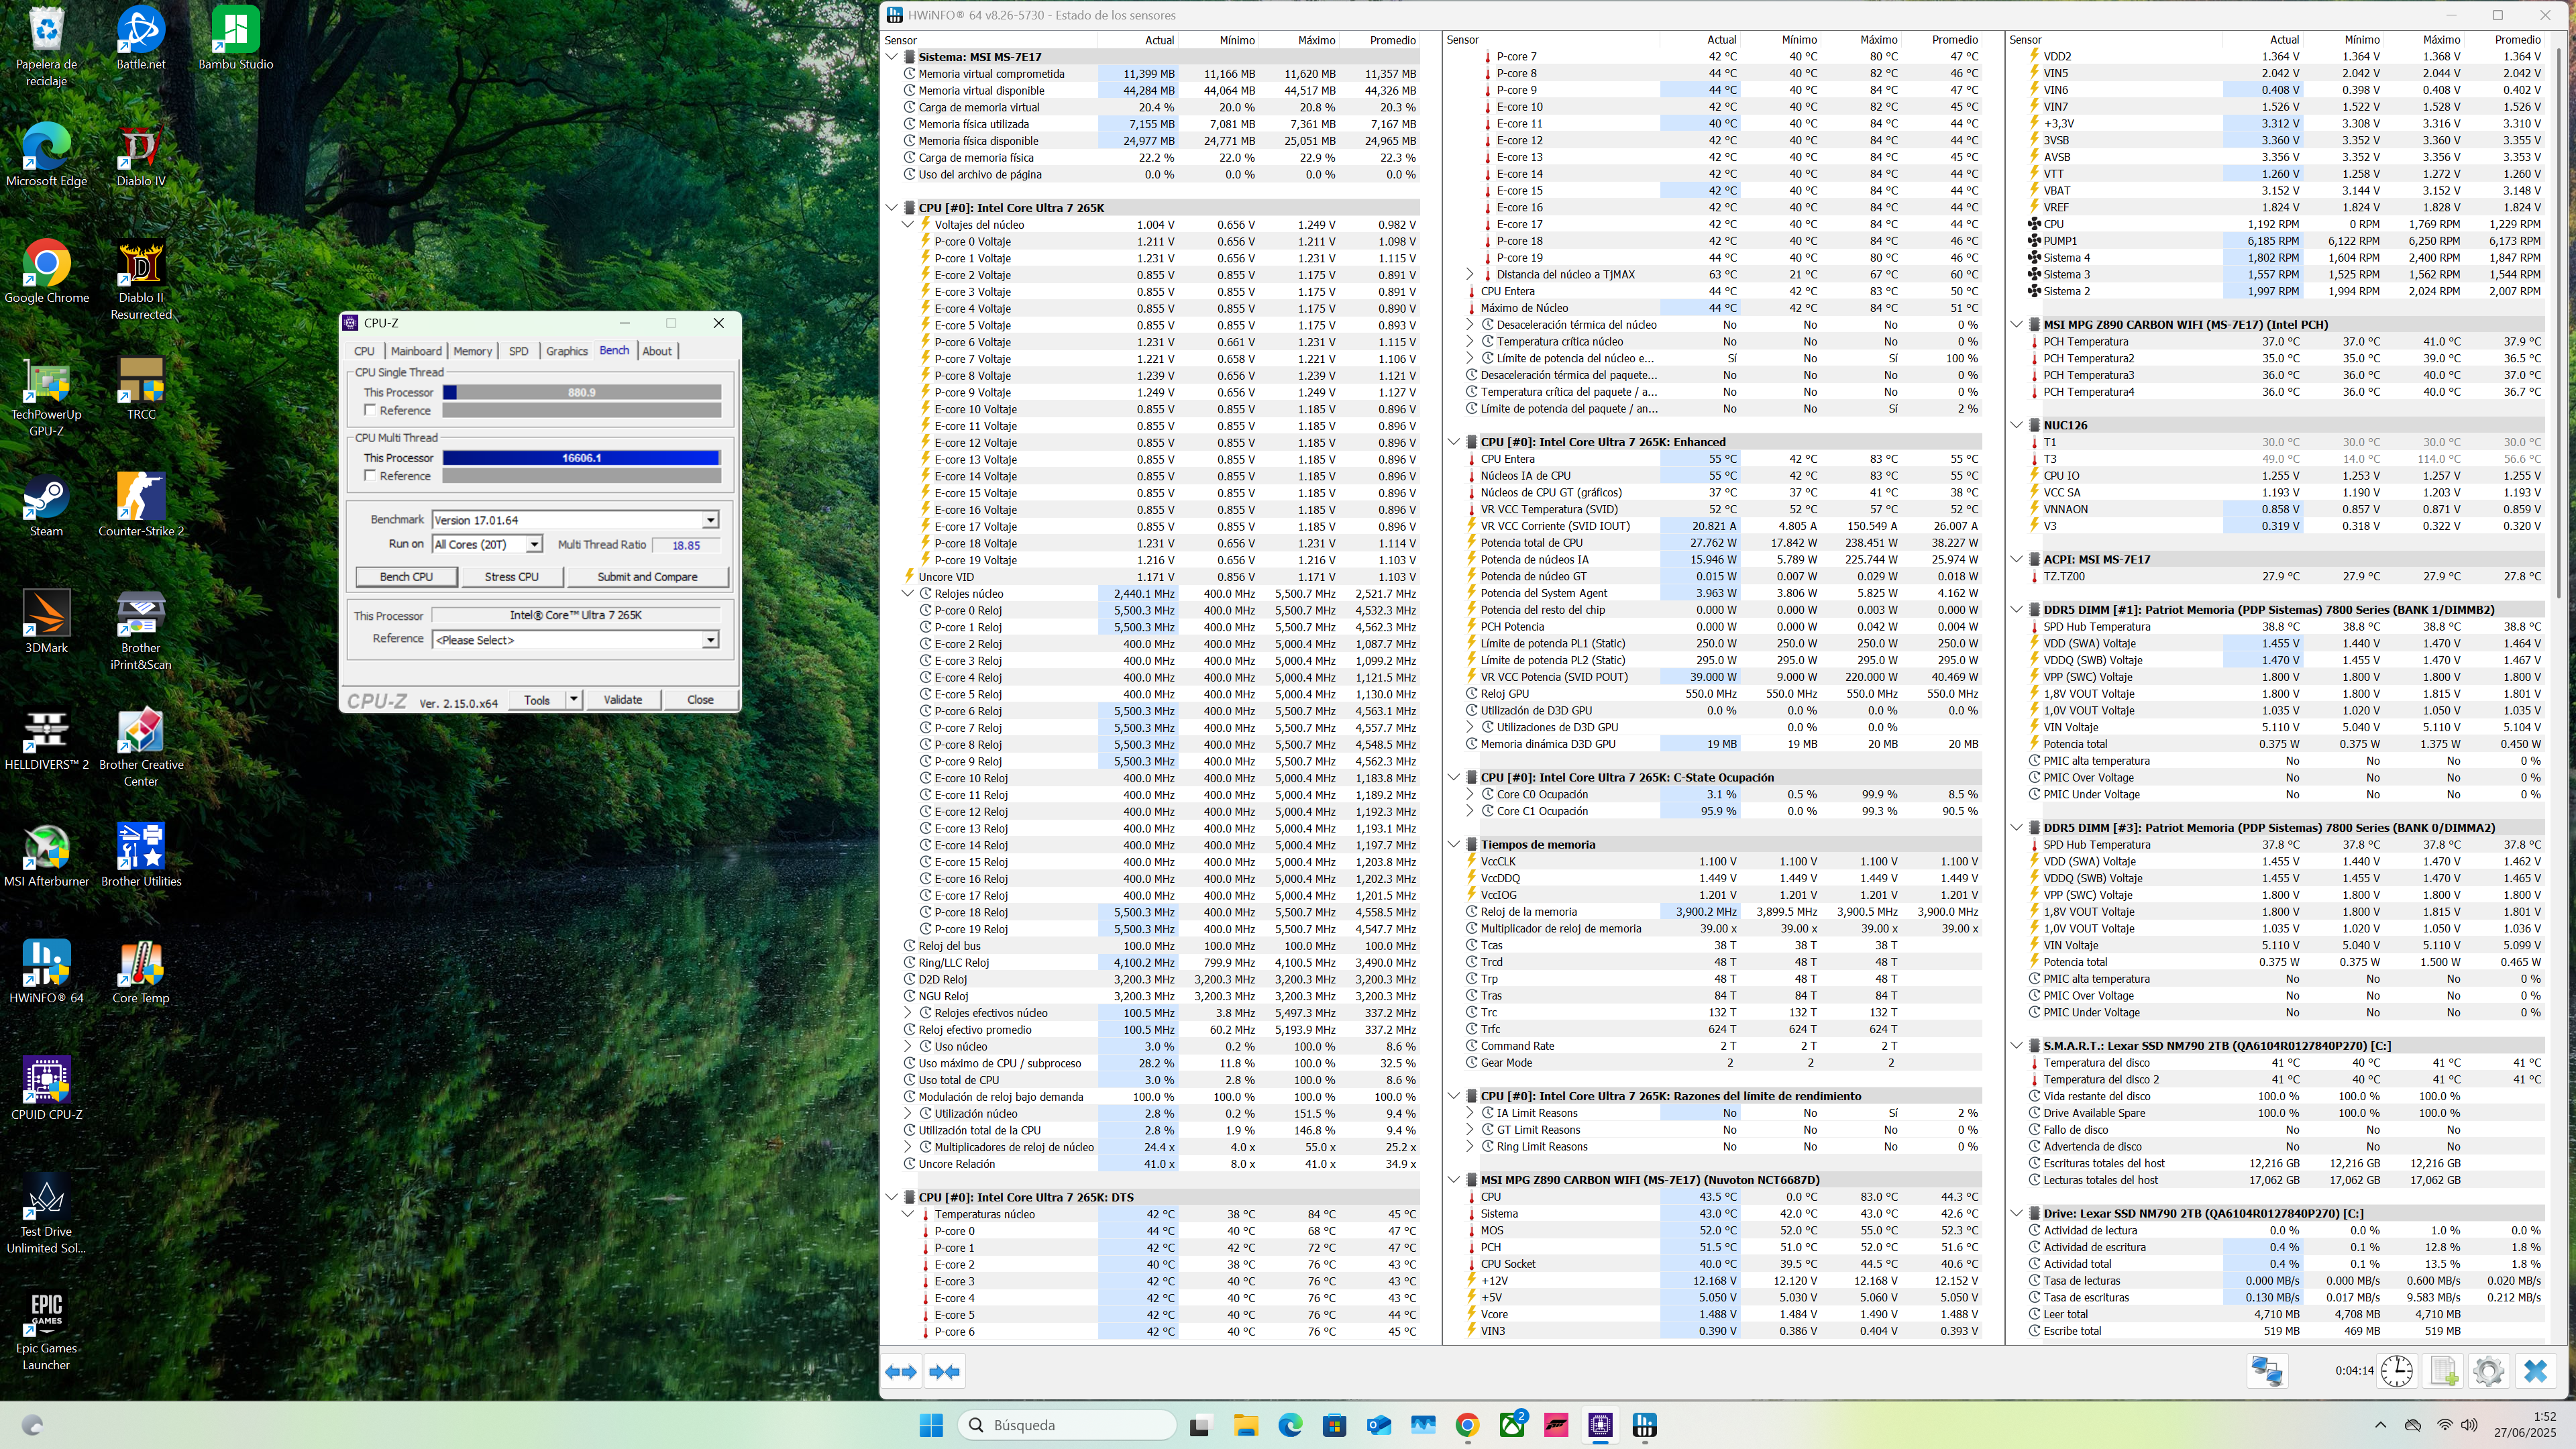
Task: Click HWiNFO clock reset timer icon
Action: pos(2397,1371)
